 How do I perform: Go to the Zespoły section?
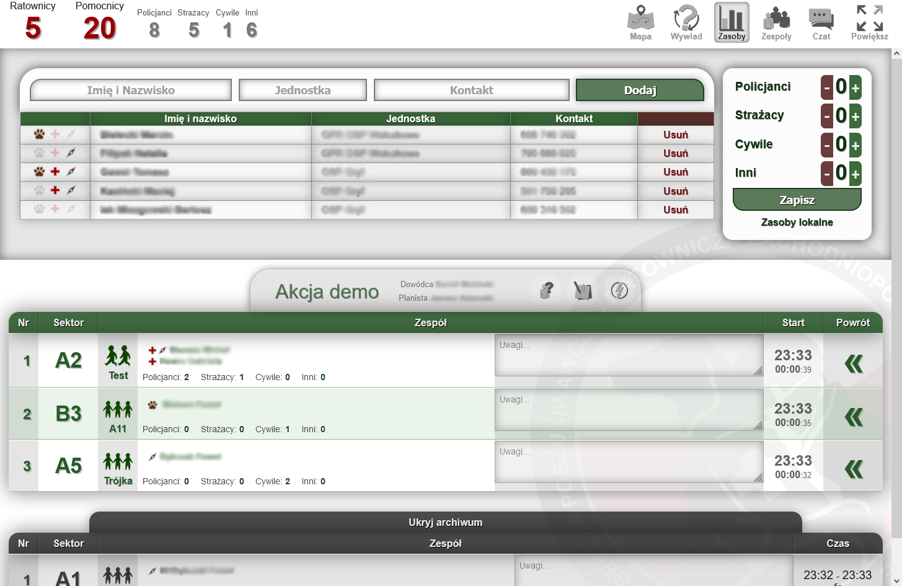776,23
